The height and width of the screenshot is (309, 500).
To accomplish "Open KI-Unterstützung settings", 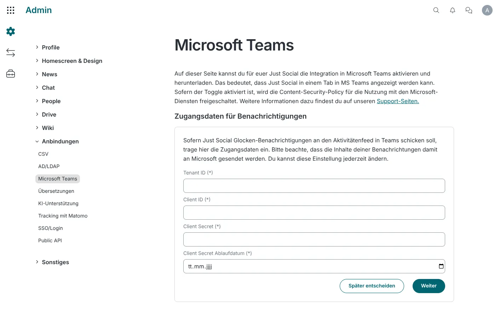I will point(58,203).
